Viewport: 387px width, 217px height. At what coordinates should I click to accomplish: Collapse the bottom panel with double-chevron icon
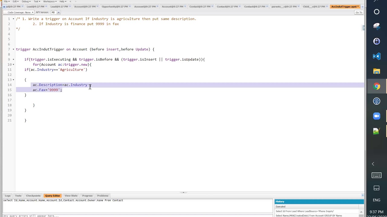point(363,195)
